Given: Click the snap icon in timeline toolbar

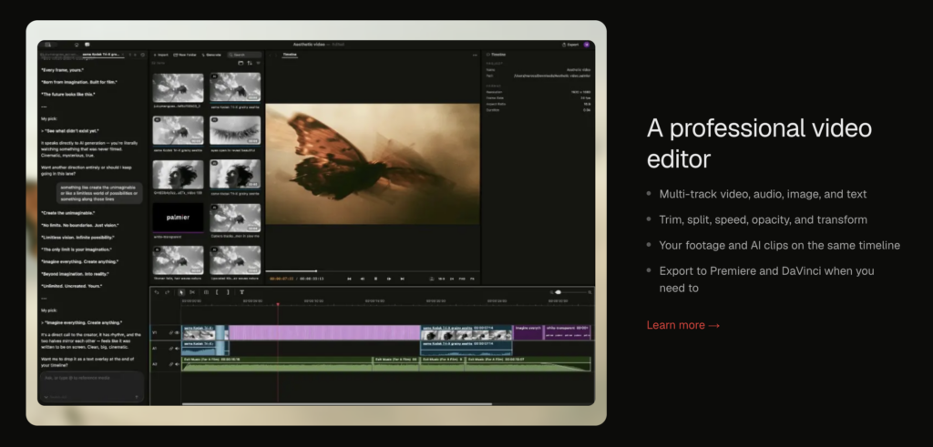Looking at the screenshot, I should tap(207, 292).
